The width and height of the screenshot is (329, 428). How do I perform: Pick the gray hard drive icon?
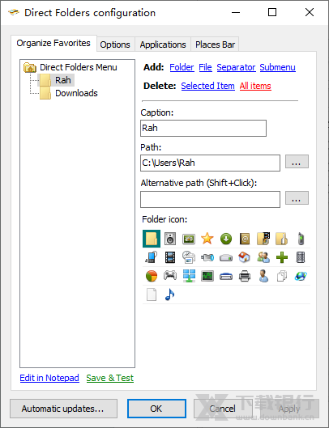(x=226, y=257)
